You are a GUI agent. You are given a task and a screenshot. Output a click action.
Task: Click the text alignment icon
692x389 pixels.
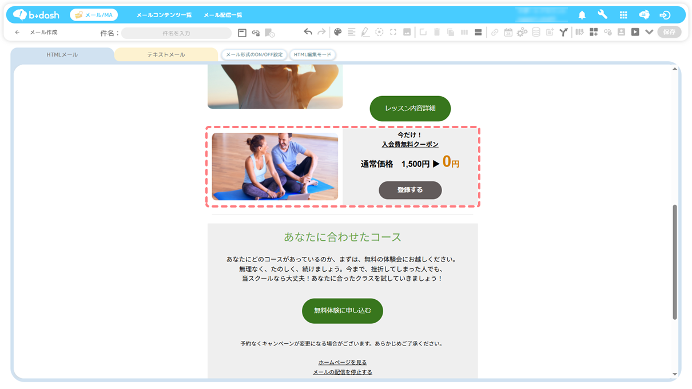351,32
